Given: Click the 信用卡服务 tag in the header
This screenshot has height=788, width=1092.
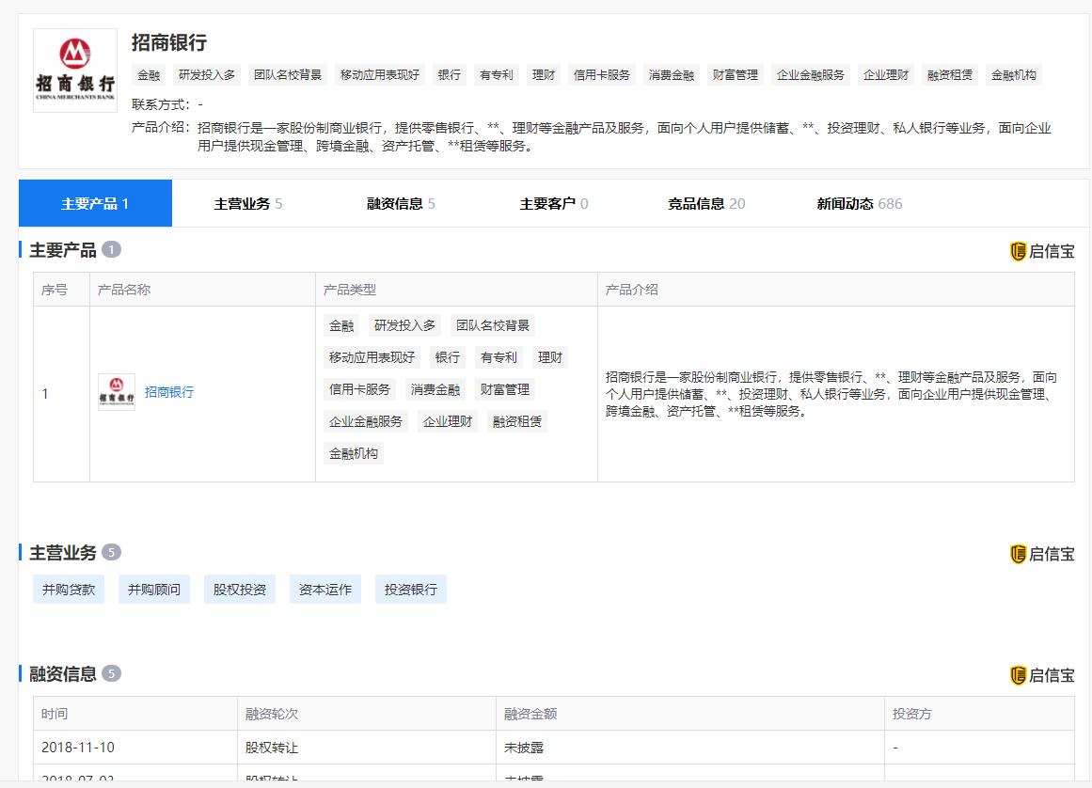Looking at the screenshot, I should click(601, 75).
